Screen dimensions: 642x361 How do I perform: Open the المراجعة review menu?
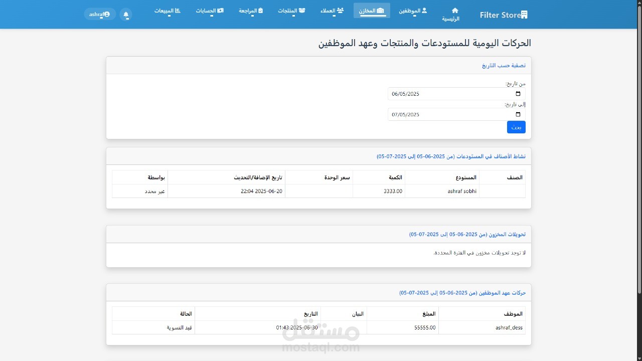(251, 11)
